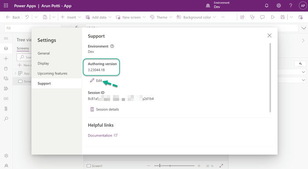The width and height of the screenshot is (308, 169).
Task: Select the General settings tab
Action: click(44, 53)
